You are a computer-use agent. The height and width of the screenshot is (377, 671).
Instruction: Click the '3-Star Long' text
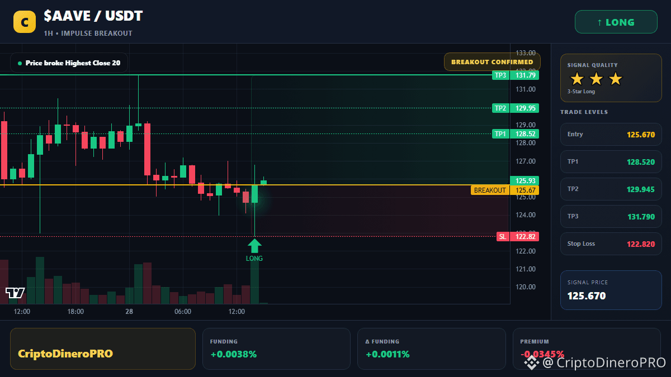pyautogui.click(x=582, y=92)
